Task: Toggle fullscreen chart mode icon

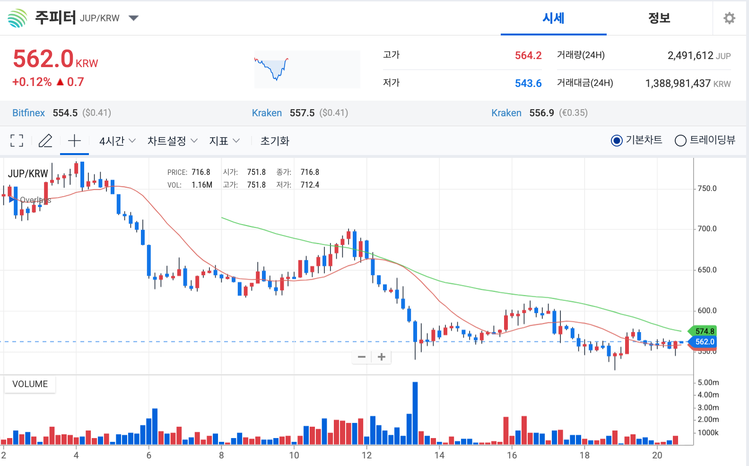Action: pyautogui.click(x=17, y=140)
